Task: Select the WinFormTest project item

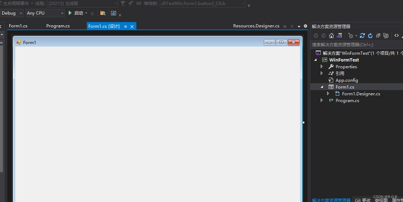Action: (x=344, y=60)
